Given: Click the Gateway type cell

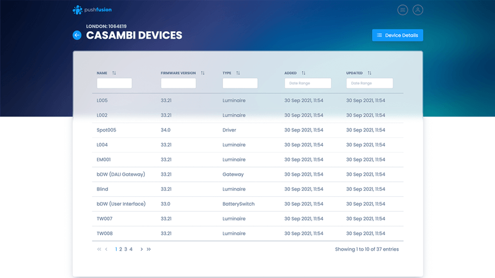Looking at the screenshot, I should [233, 175].
